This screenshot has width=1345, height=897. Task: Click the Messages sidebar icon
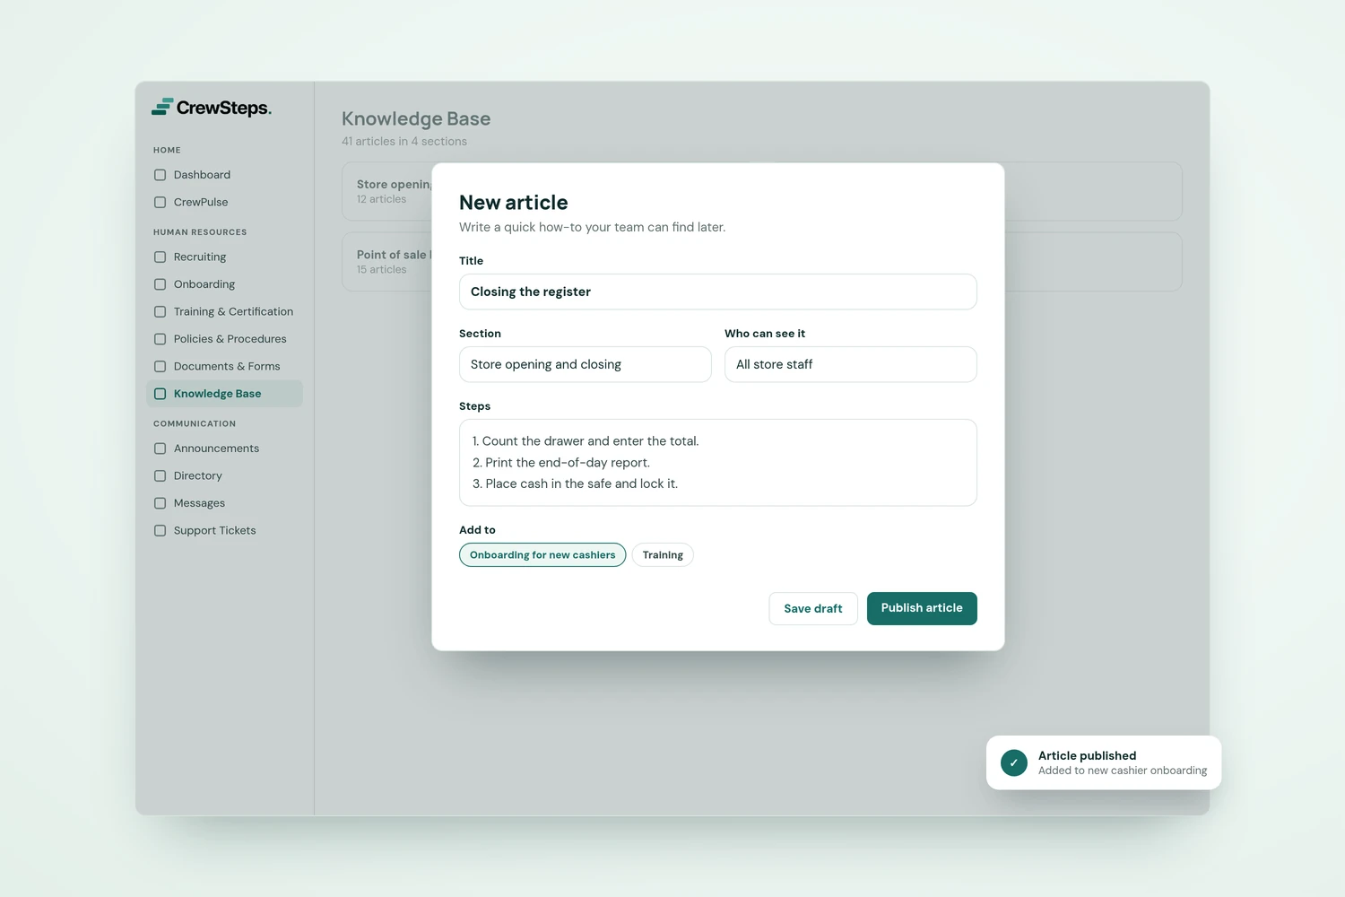click(x=160, y=503)
